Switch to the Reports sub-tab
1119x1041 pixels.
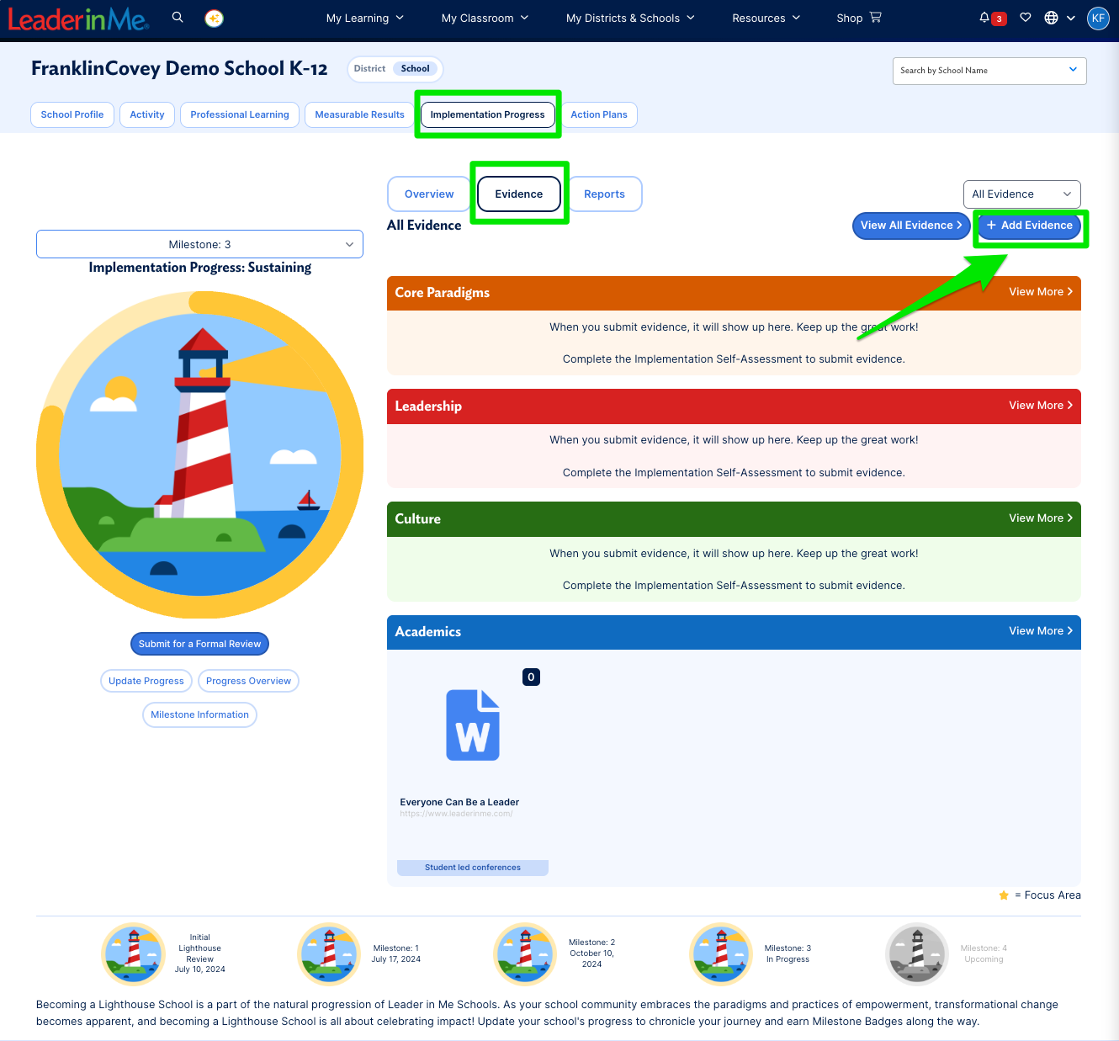click(x=604, y=194)
